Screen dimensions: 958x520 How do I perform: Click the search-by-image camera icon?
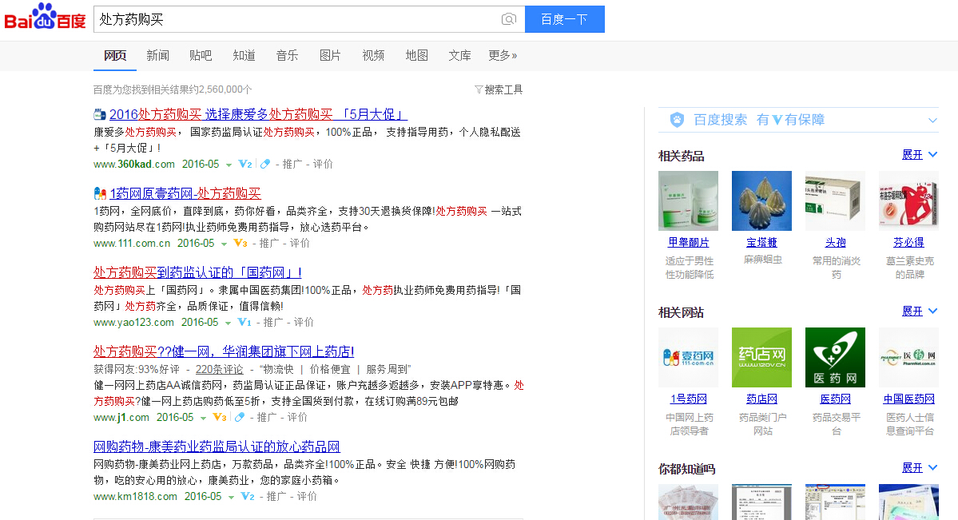(x=509, y=19)
